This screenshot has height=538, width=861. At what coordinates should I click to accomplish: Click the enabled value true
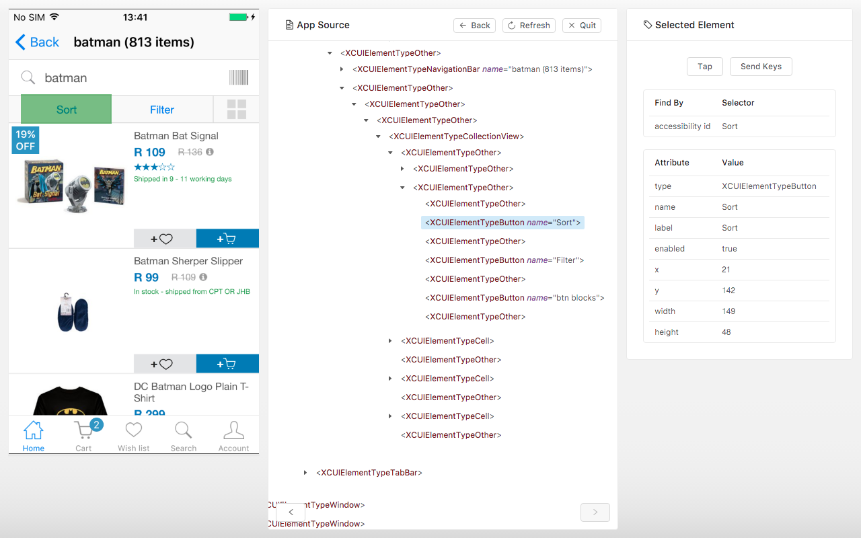(x=729, y=249)
